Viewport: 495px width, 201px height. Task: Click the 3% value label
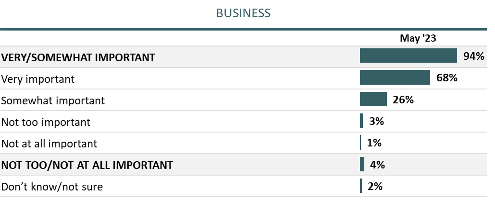tap(376, 121)
